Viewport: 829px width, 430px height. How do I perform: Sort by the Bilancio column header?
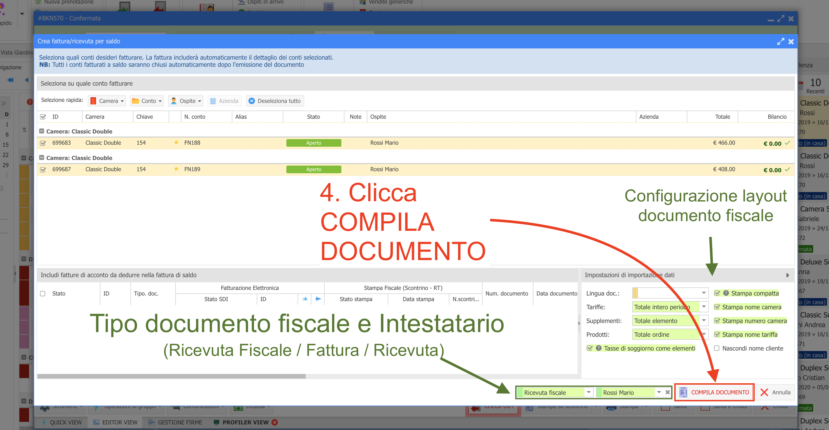click(766, 117)
